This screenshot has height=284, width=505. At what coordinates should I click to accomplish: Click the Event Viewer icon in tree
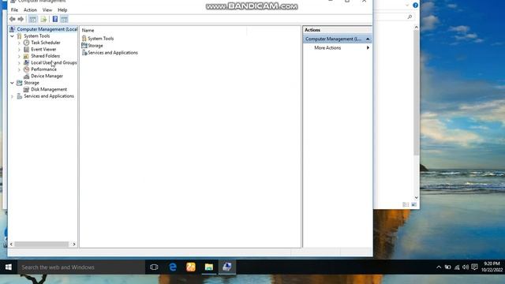pyautogui.click(x=26, y=49)
